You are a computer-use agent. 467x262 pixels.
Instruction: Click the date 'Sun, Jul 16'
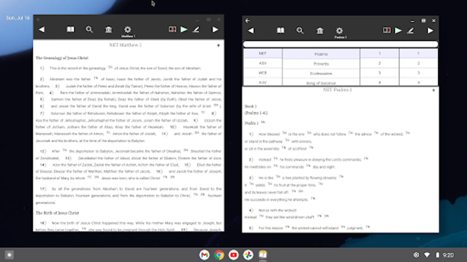pos(18,18)
